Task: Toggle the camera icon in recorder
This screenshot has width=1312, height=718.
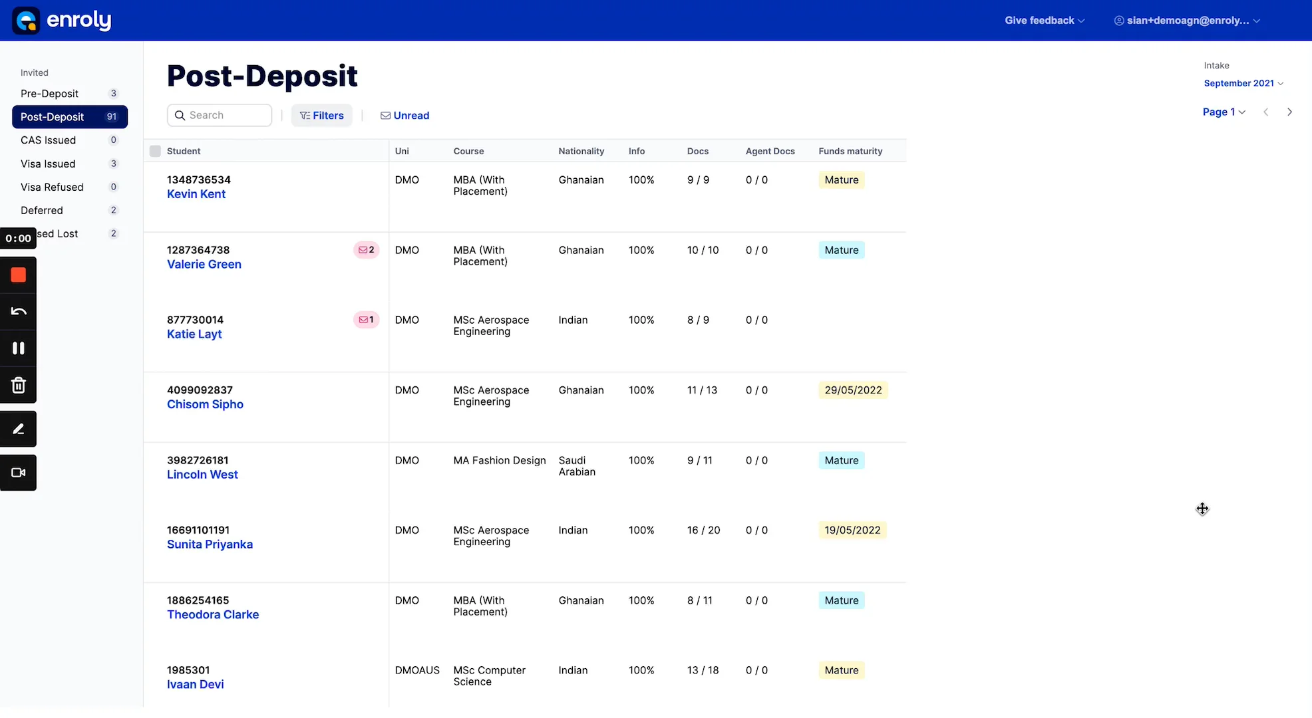Action: click(x=19, y=473)
